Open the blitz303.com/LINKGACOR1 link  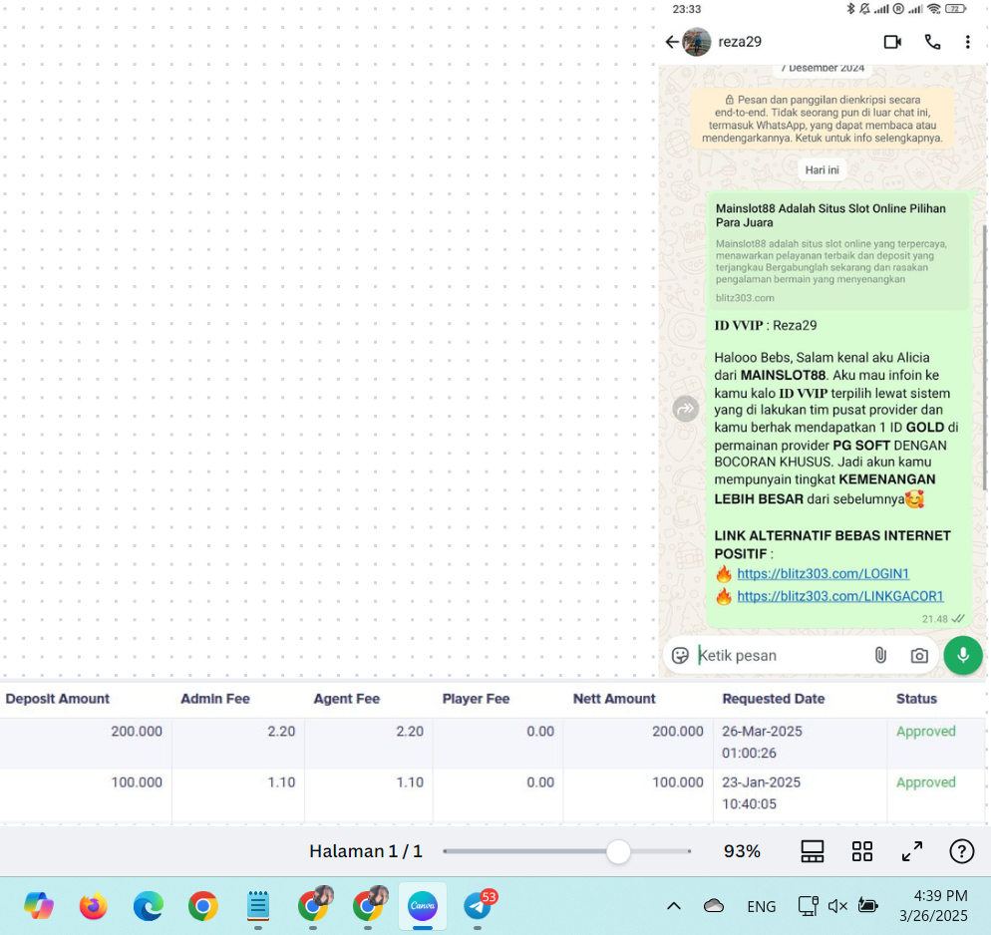(839, 596)
